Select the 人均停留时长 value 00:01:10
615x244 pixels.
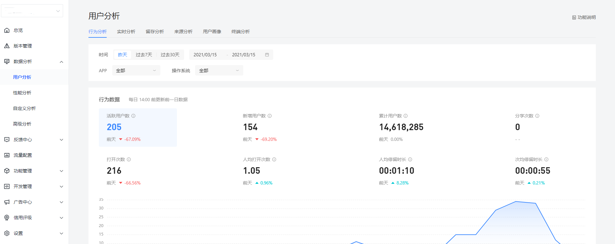[397, 171]
